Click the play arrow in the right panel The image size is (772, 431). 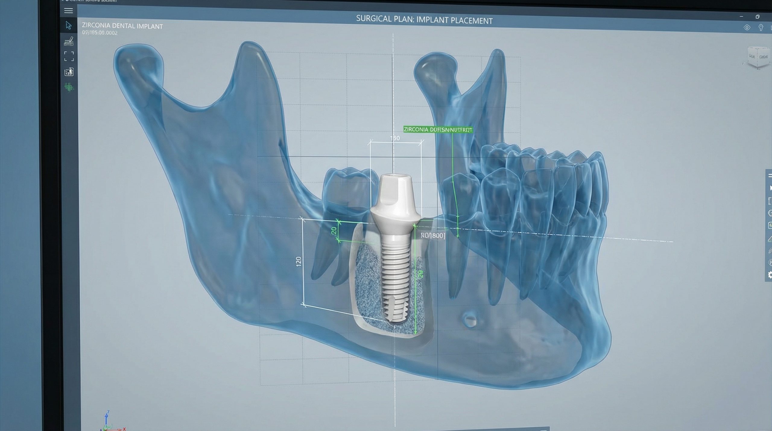point(770,188)
